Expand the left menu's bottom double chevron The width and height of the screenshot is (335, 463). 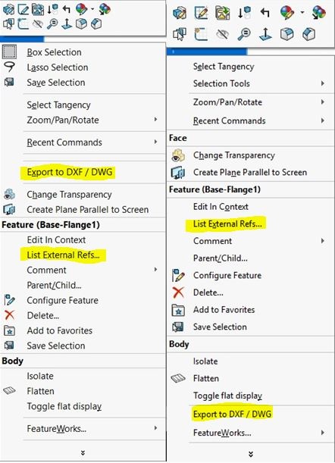[x=83, y=452]
